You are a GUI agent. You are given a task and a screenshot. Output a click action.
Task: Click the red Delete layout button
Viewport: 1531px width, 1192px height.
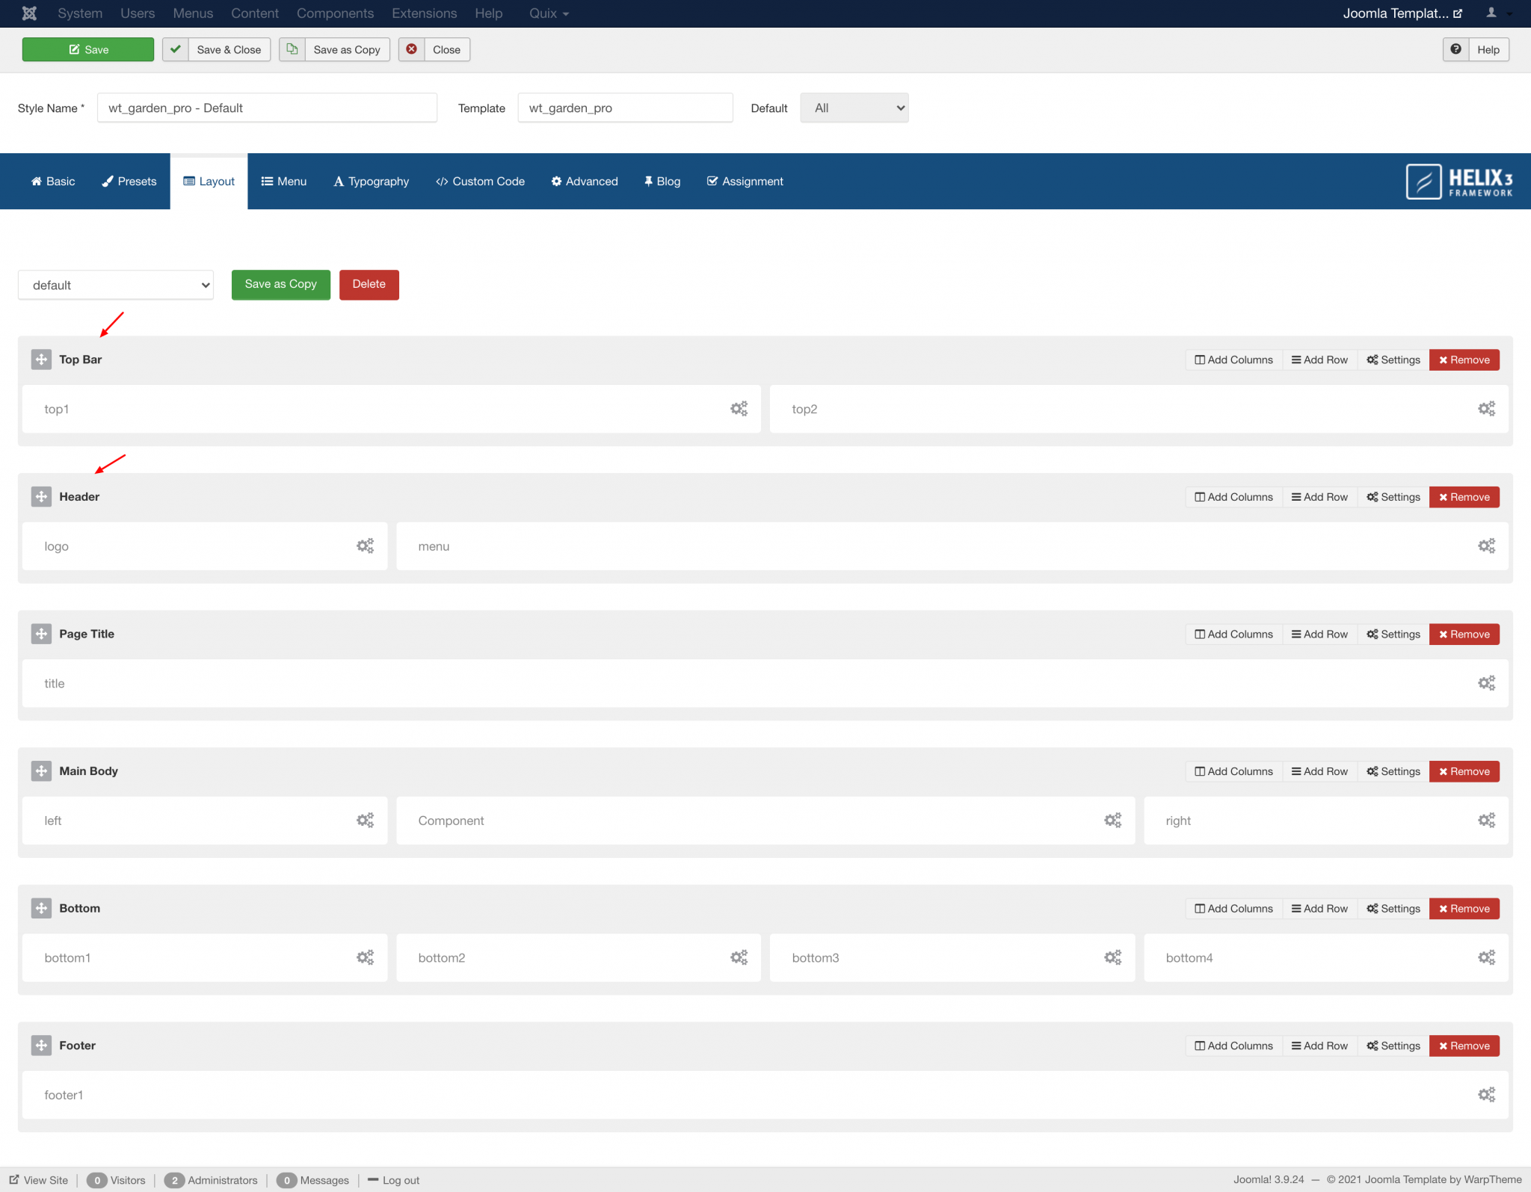coord(369,285)
